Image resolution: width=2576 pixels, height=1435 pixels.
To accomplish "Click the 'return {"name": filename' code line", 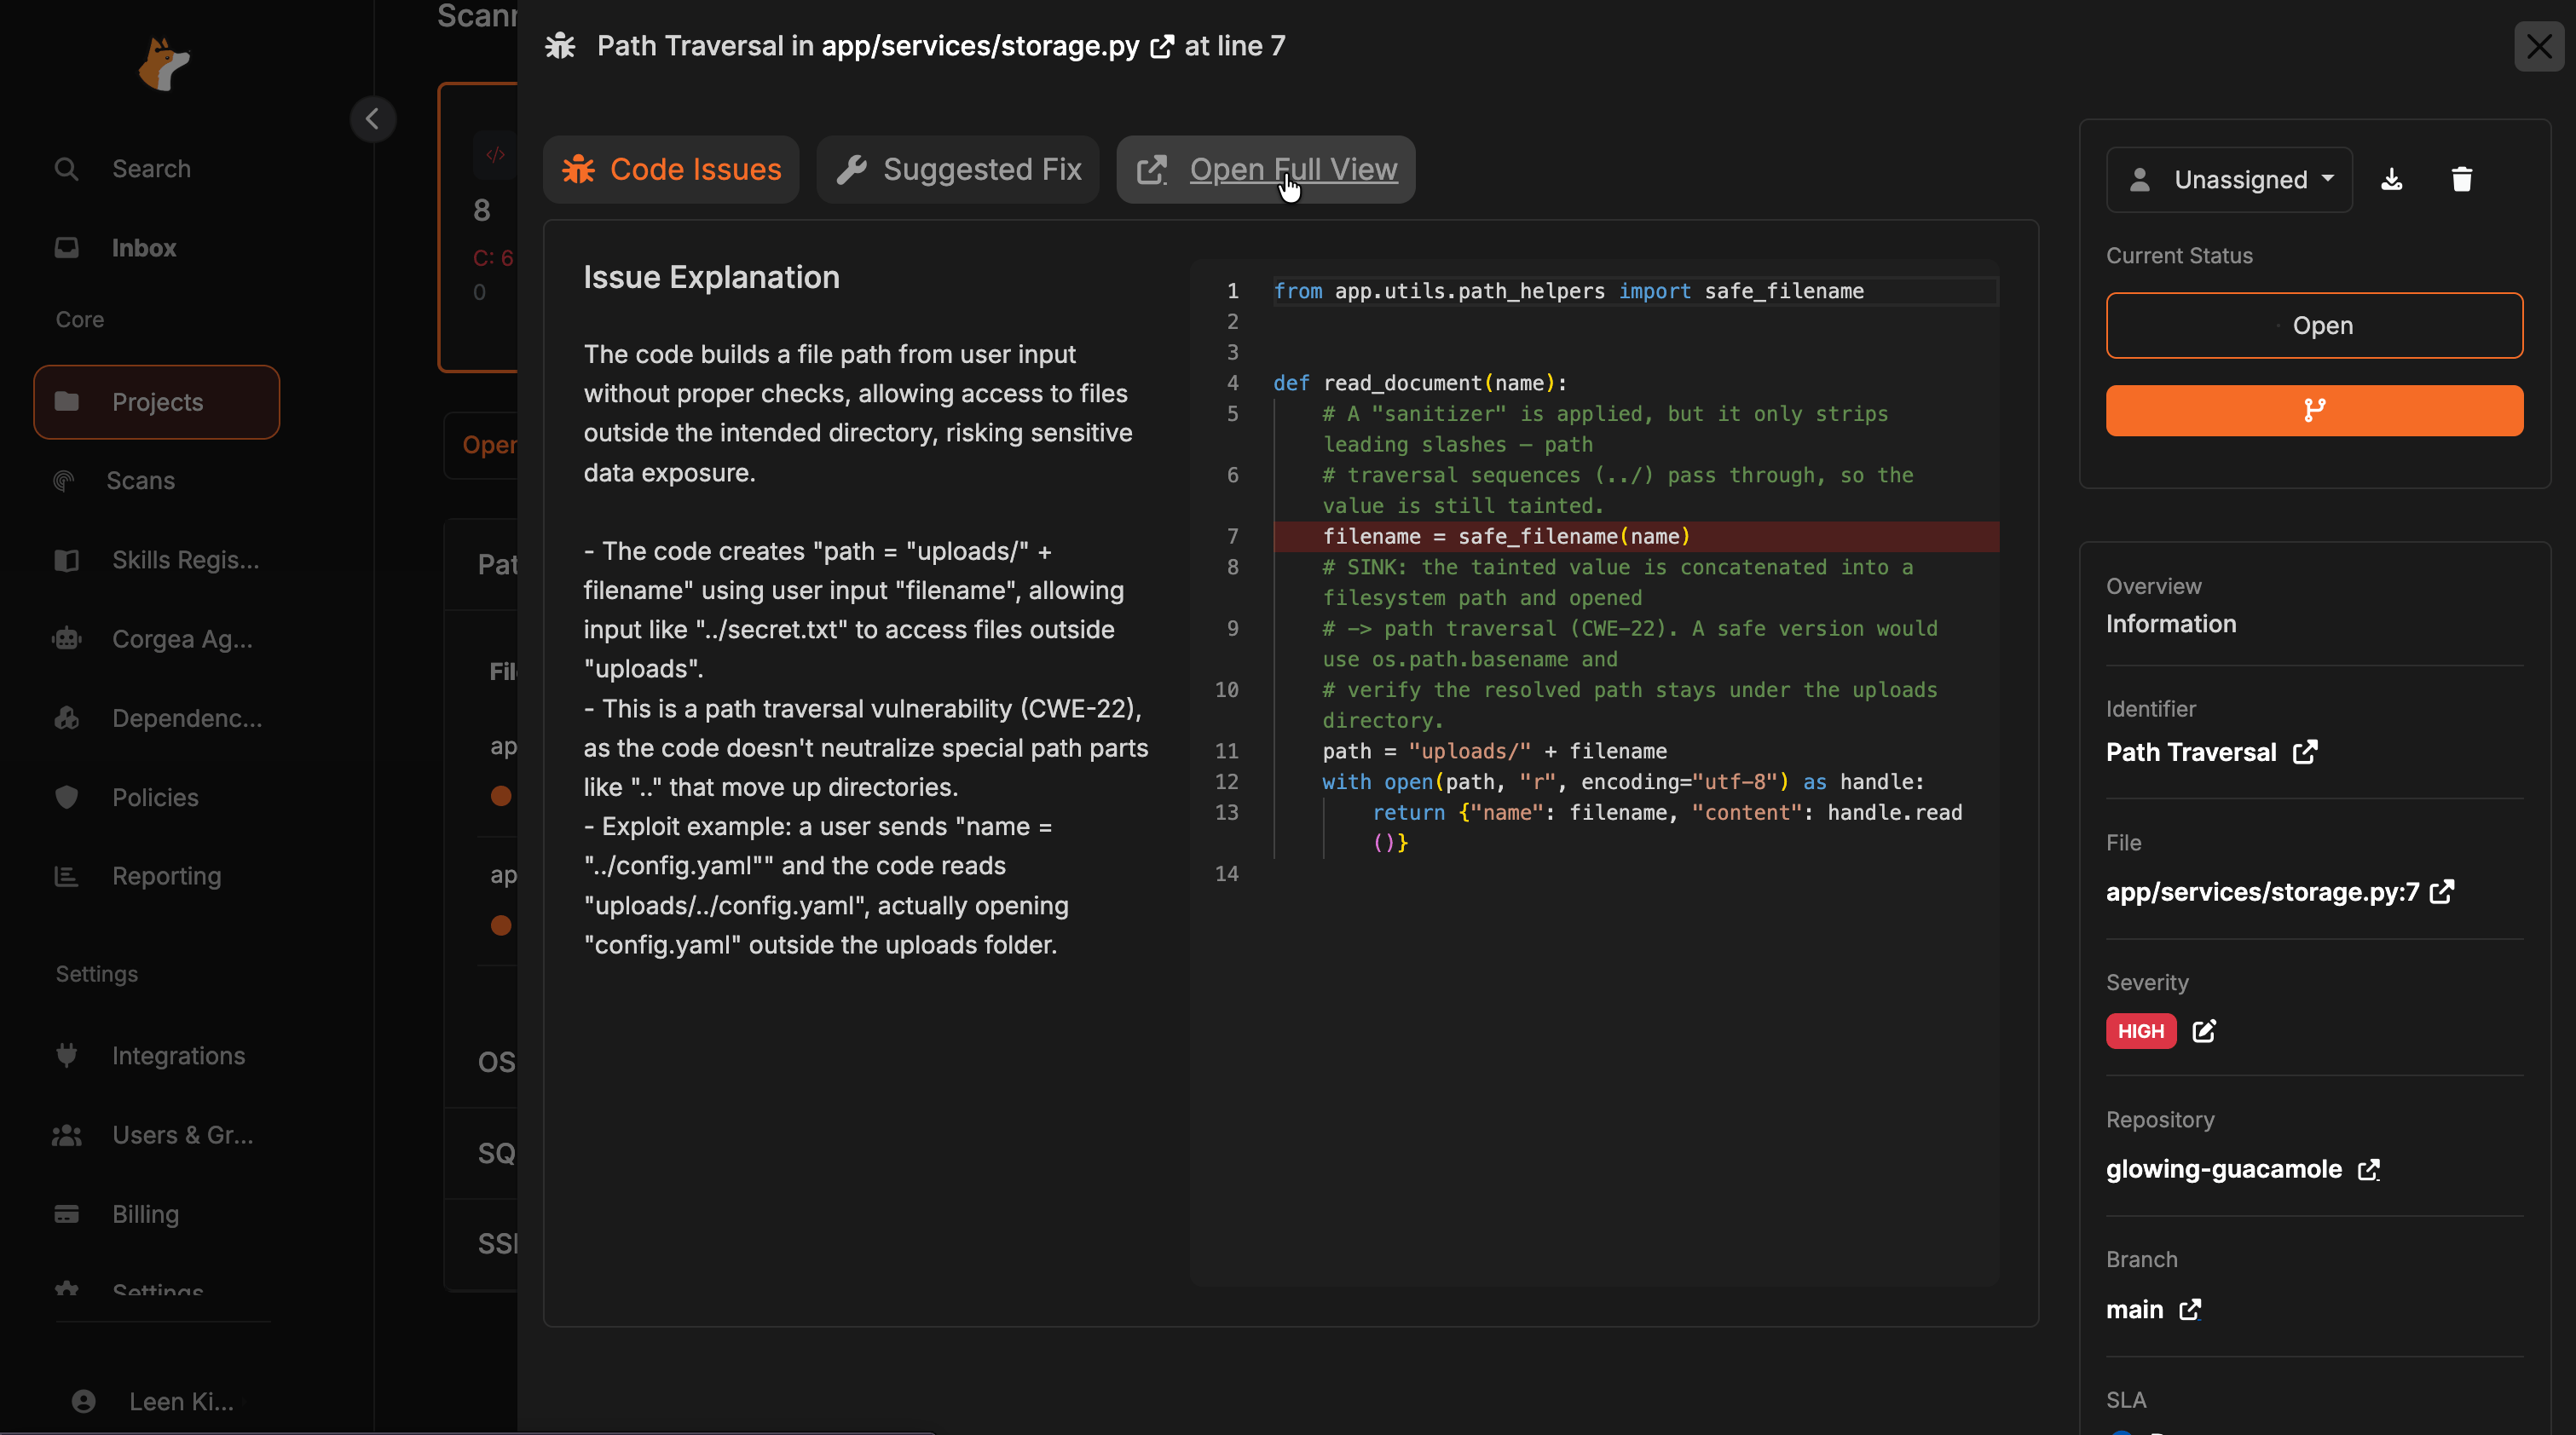I will [1667, 827].
